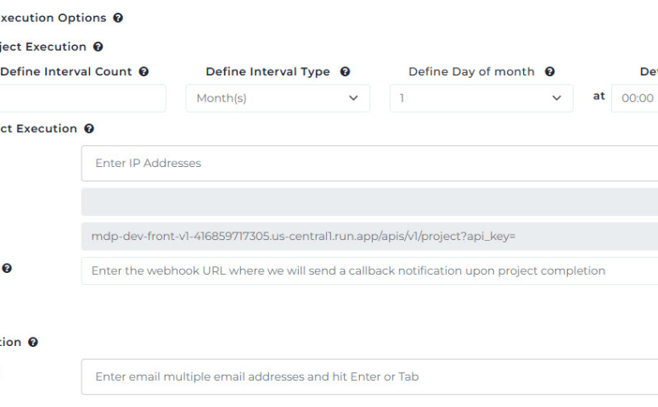The width and height of the screenshot is (658, 407).
Task: Click the webhook URL input field
Action: point(369,270)
